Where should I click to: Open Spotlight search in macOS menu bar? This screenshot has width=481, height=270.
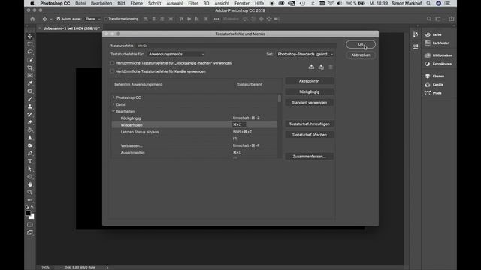click(428, 3)
